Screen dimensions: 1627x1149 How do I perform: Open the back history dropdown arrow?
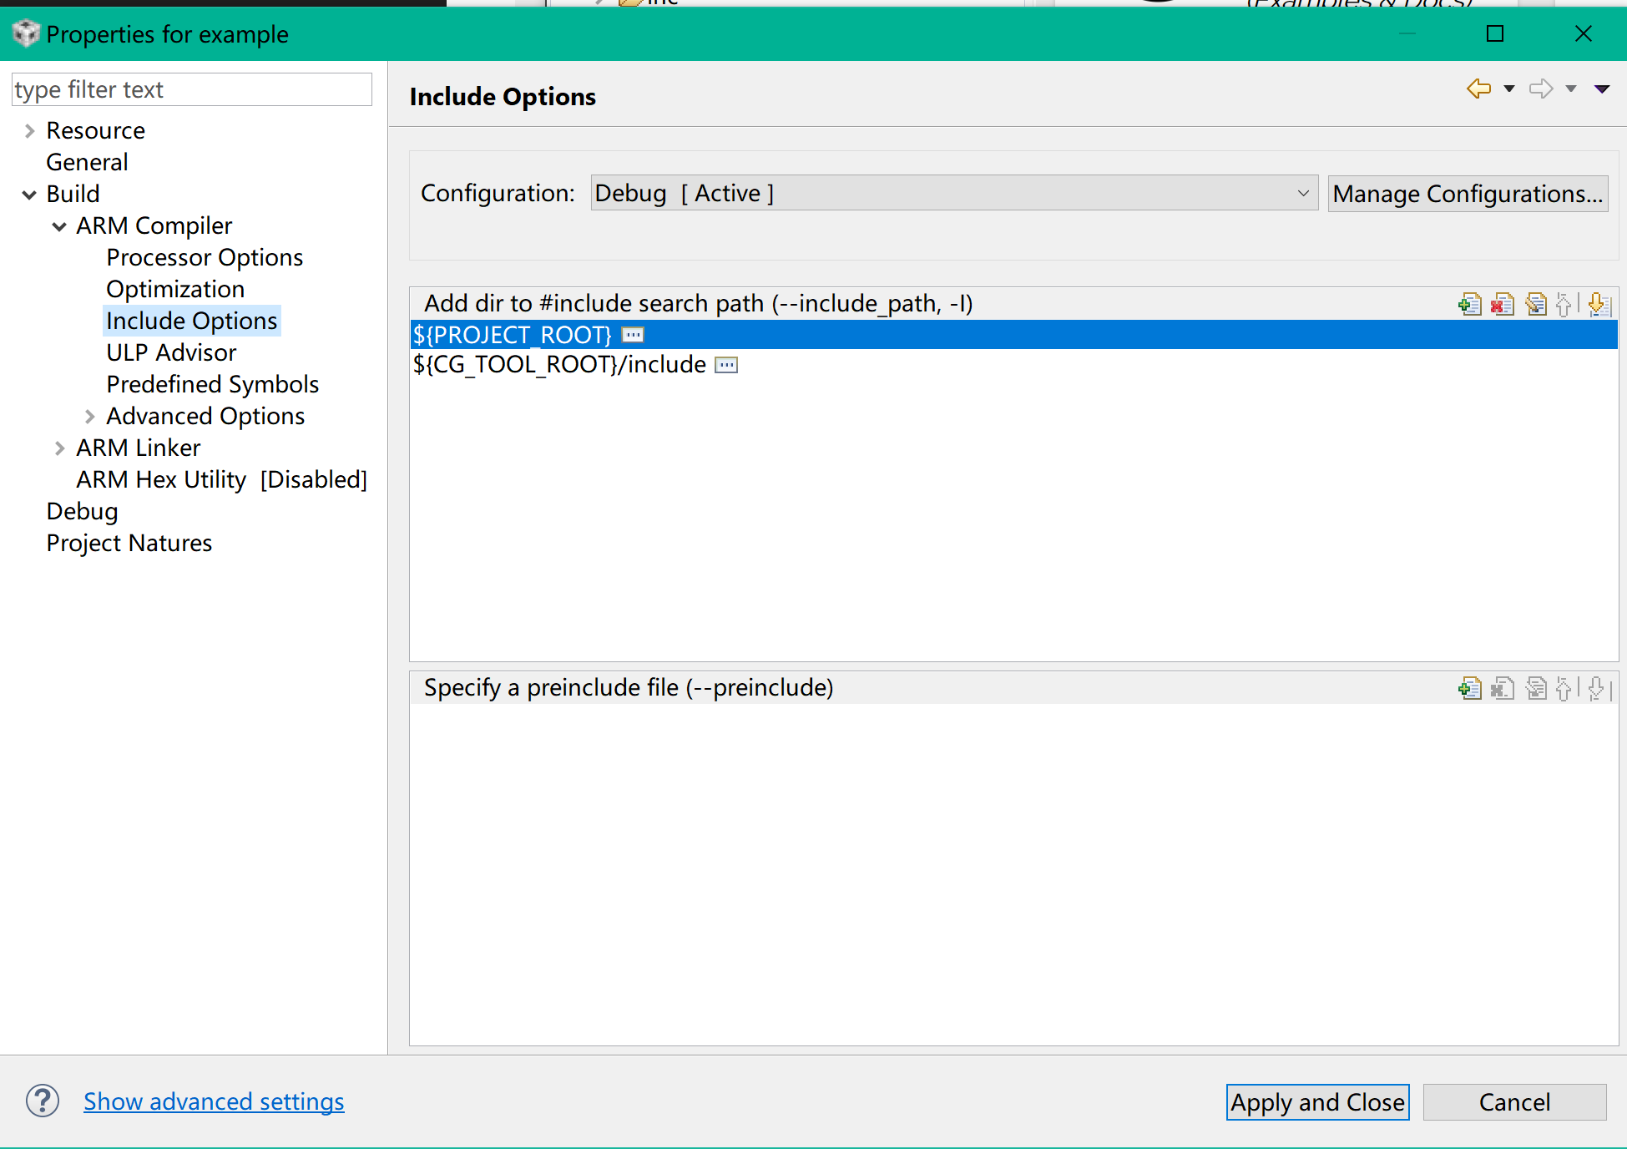tap(1508, 89)
